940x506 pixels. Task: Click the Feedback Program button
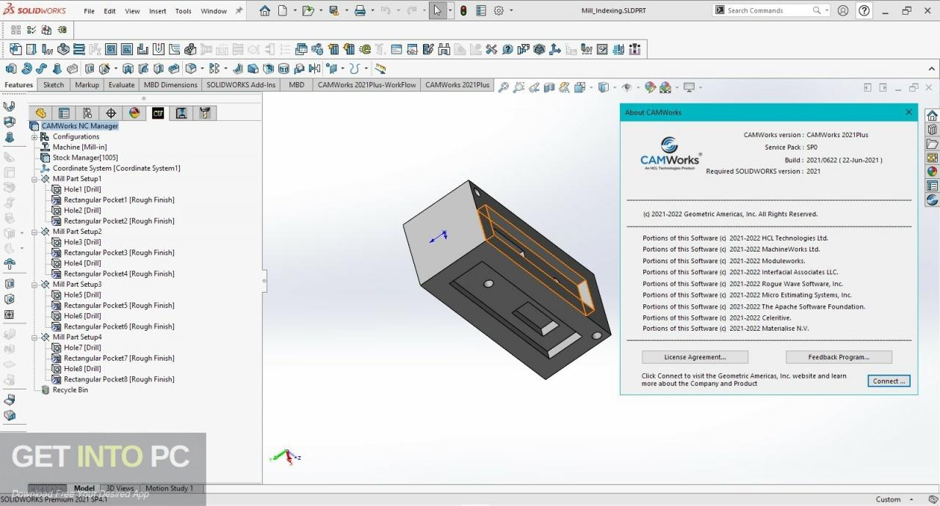click(x=839, y=357)
